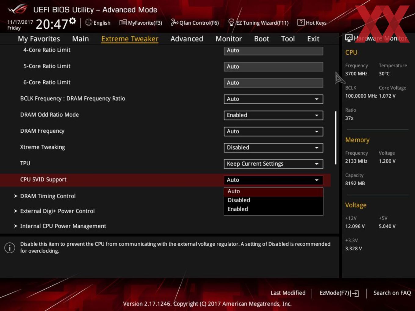415x311 pixels.
Task: Click the 100.0000 MHz BCLK value
Action: click(361, 96)
